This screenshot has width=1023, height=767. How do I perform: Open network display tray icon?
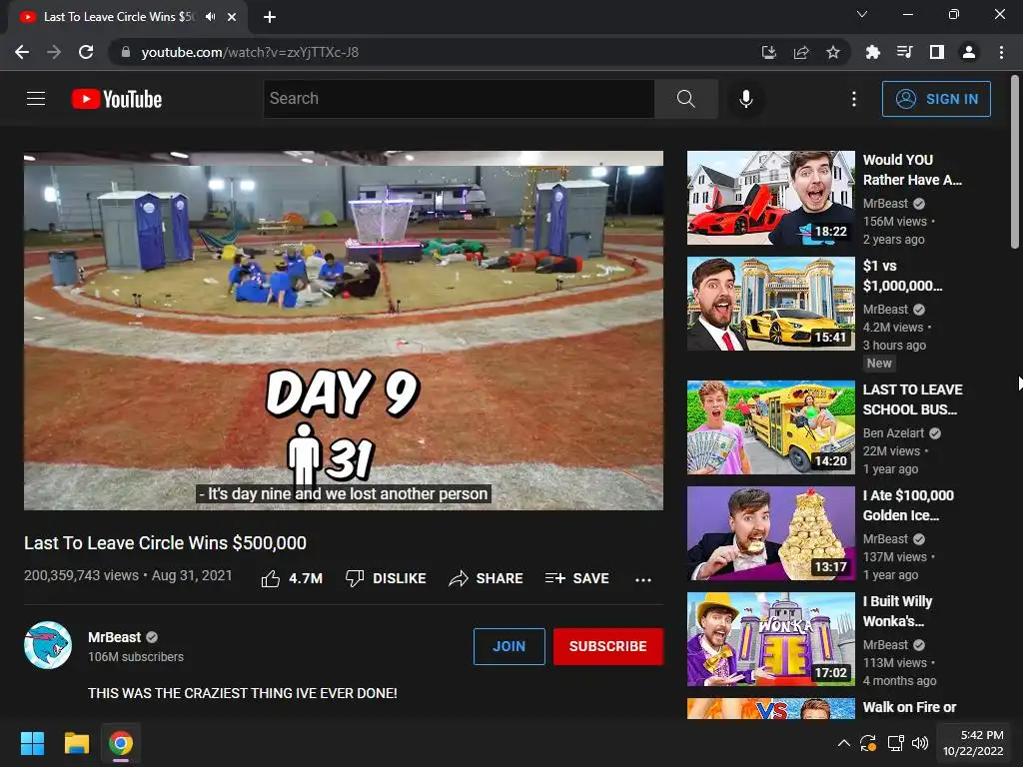895,743
